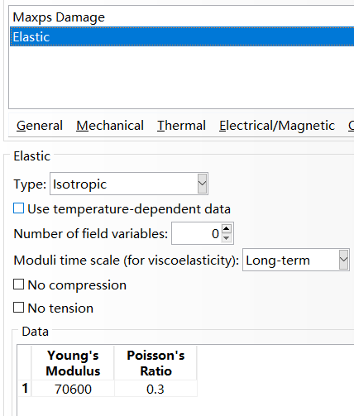Viewport: 354px width, 416px height.
Task: Open the General menu
Action: pyautogui.click(x=40, y=126)
